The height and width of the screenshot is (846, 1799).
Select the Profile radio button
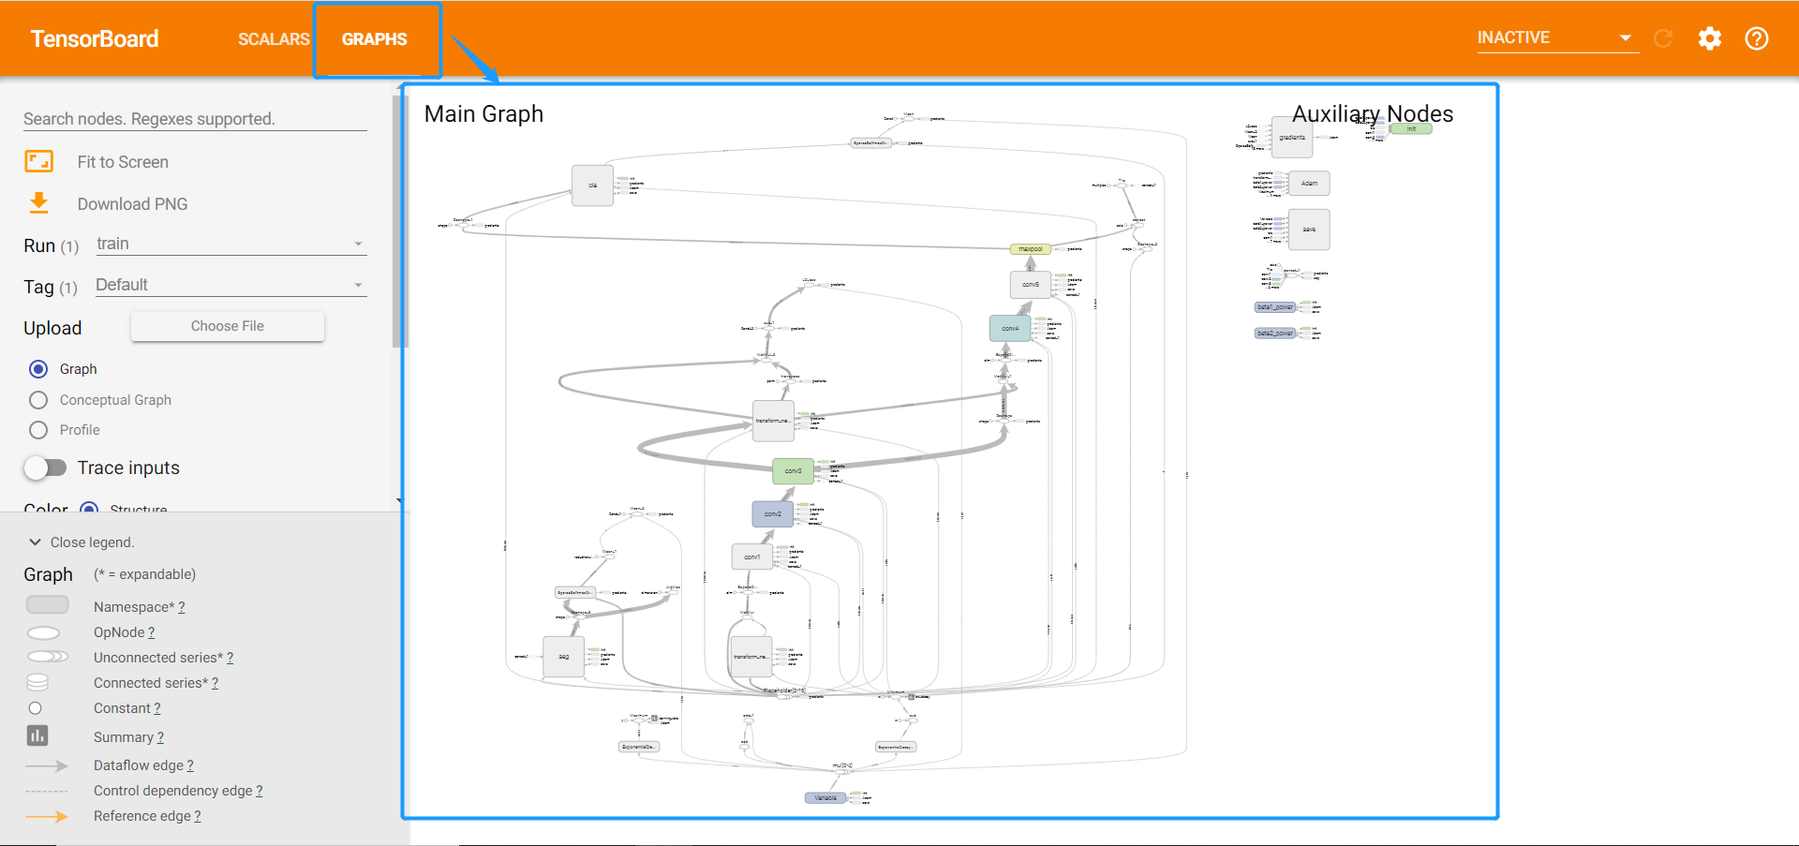38,430
